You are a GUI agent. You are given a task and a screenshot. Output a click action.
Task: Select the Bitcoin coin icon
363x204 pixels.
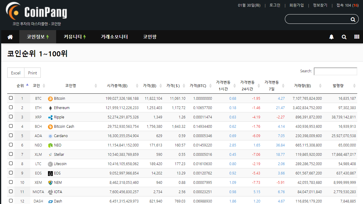pyautogui.click(x=50, y=98)
